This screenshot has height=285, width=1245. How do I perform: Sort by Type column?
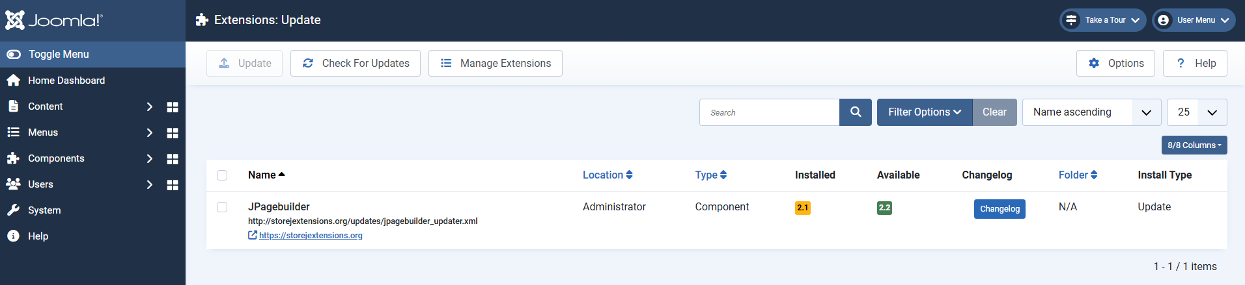coord(711,175)
